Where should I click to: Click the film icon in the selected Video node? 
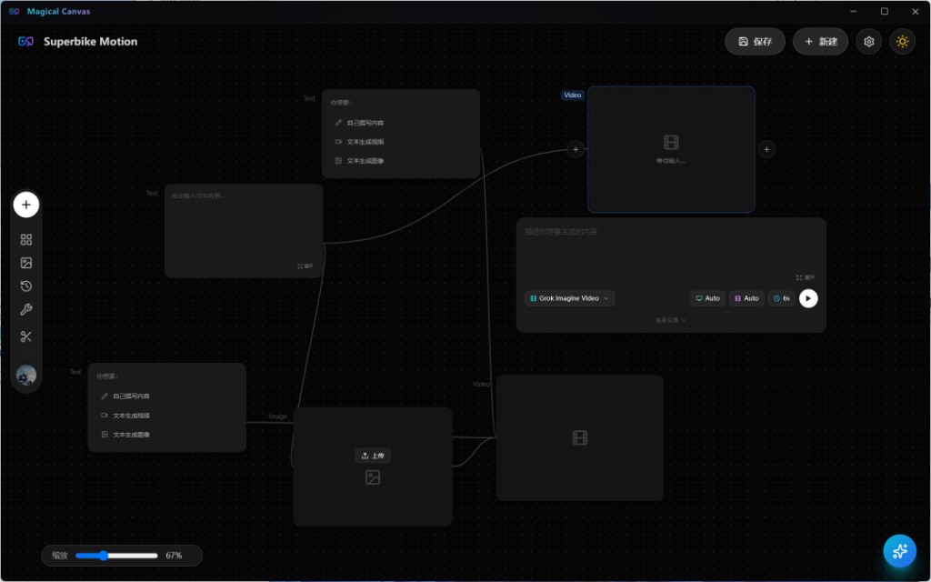point(671,142)
